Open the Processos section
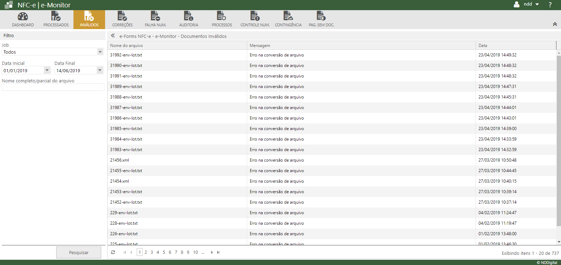 (x=222, y=20)
